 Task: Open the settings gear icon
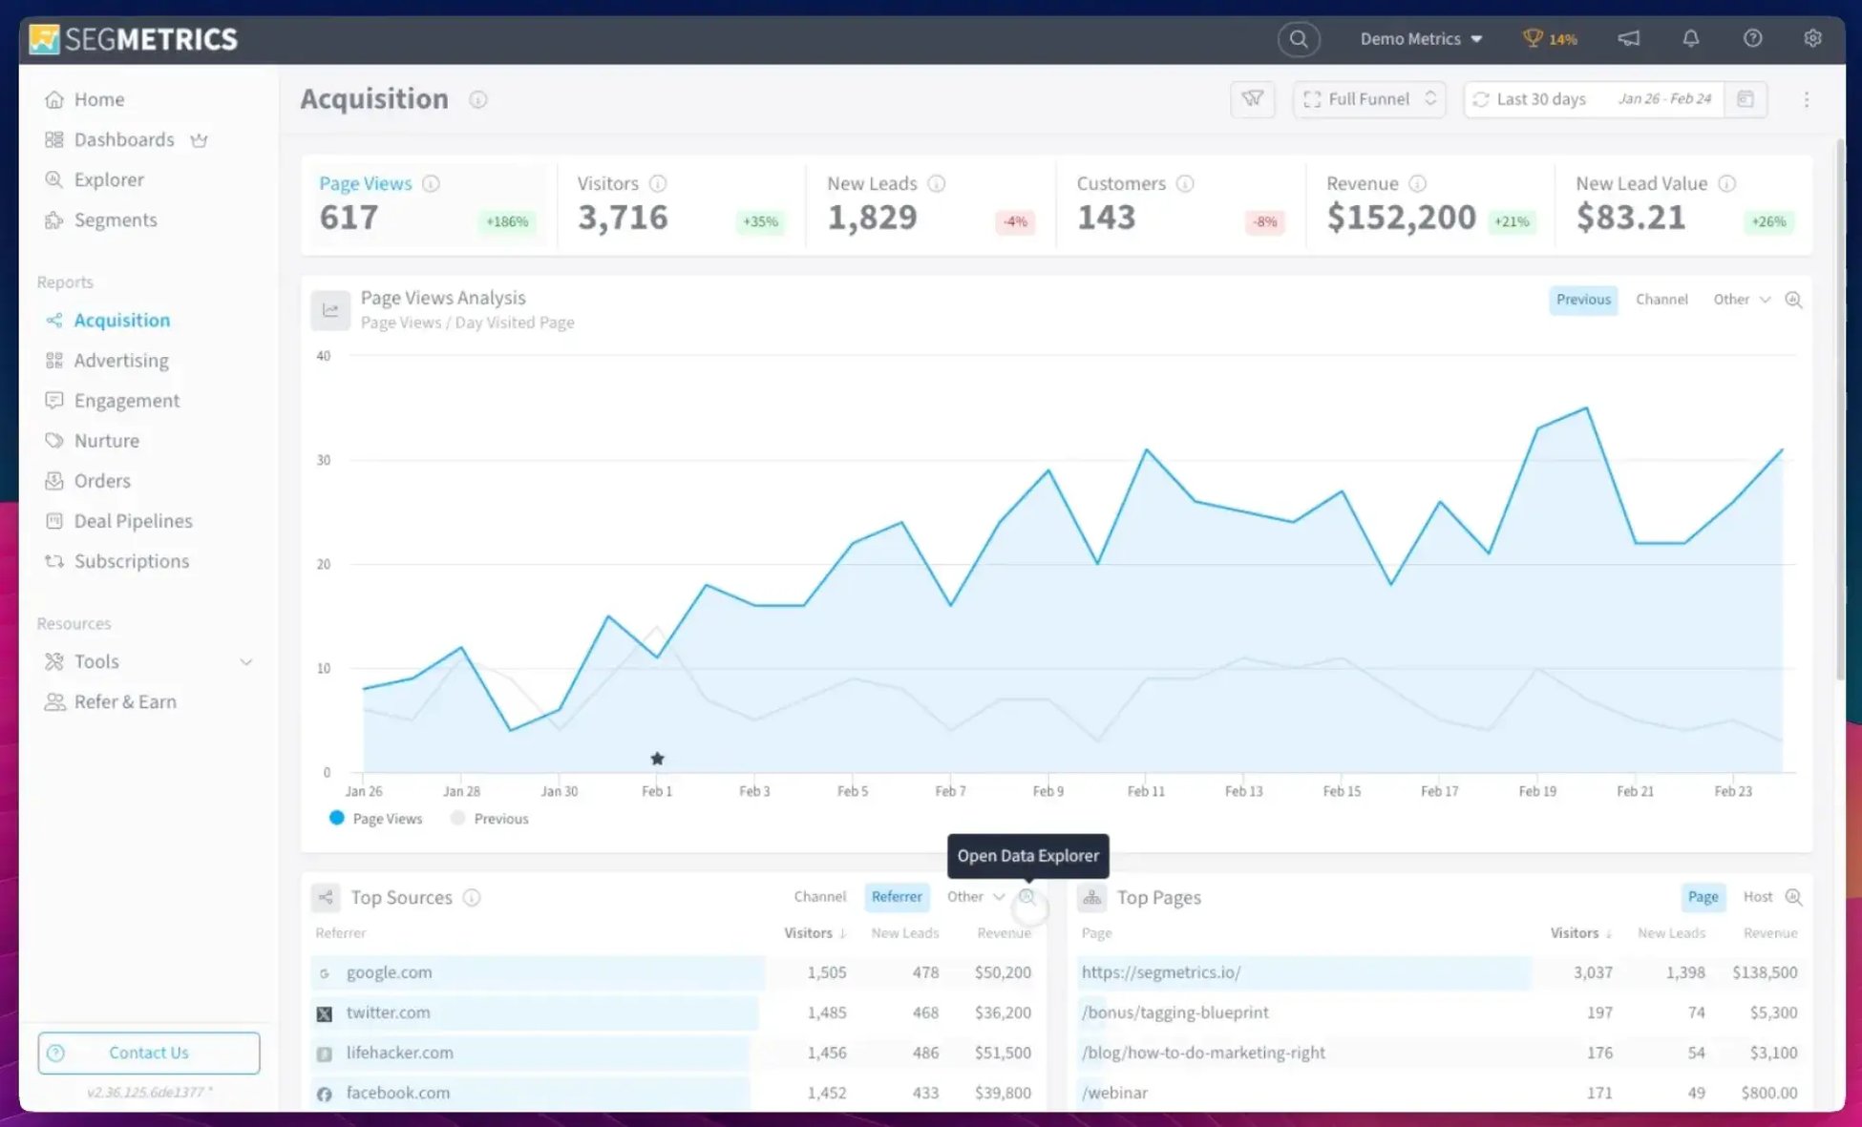click(1812, 38)
